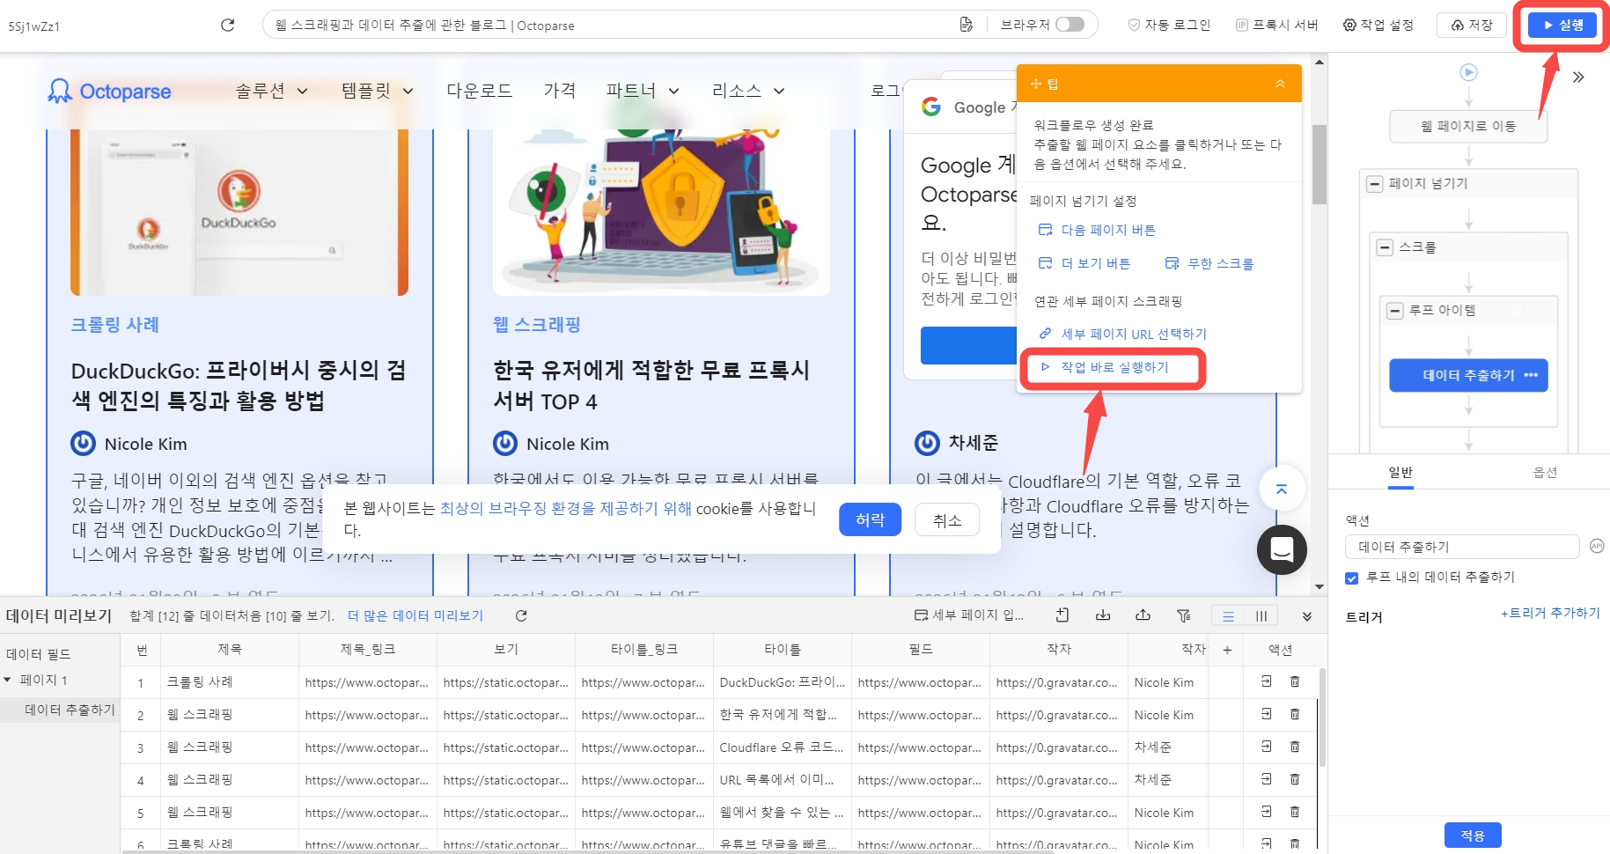The image size is (1610, 854).
Task: Switch to the 옵션 tab
Action: tap(1545, 473)
